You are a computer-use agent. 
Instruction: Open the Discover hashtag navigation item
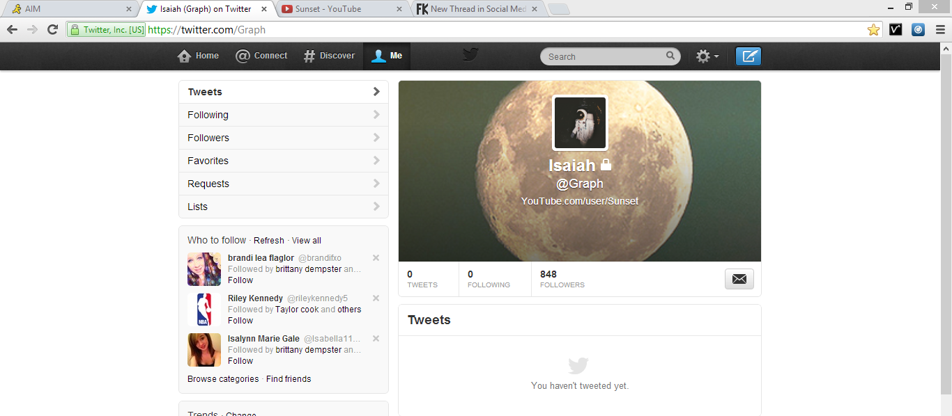[329, 56]
